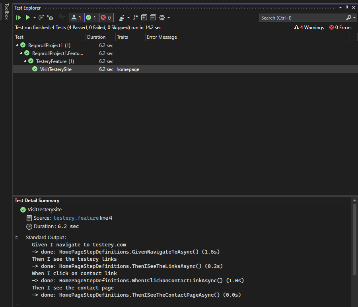Open Test Explorer settings via the gear icon
The image size is (358, 307).
[162, 18]
